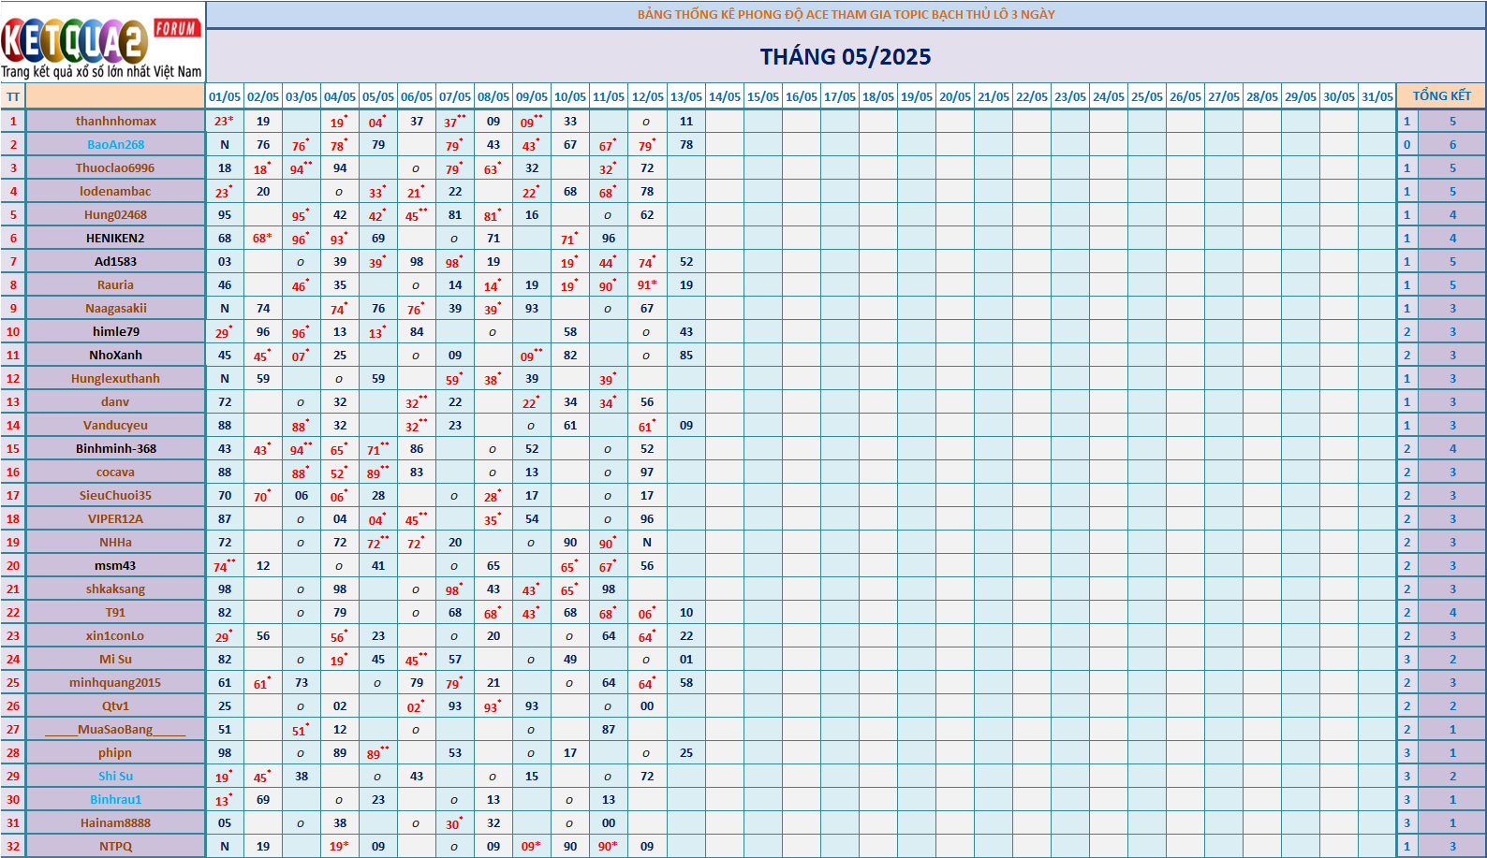Select Hainam8888's 11/05 cell 00
Screen dimensions: 1487x858
[609, 822]
